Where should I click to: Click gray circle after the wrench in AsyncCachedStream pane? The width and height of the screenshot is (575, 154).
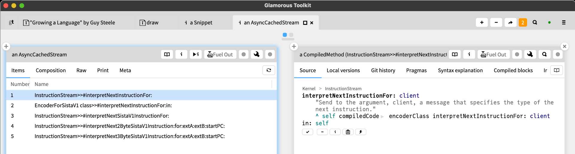[x=270, y=54]
